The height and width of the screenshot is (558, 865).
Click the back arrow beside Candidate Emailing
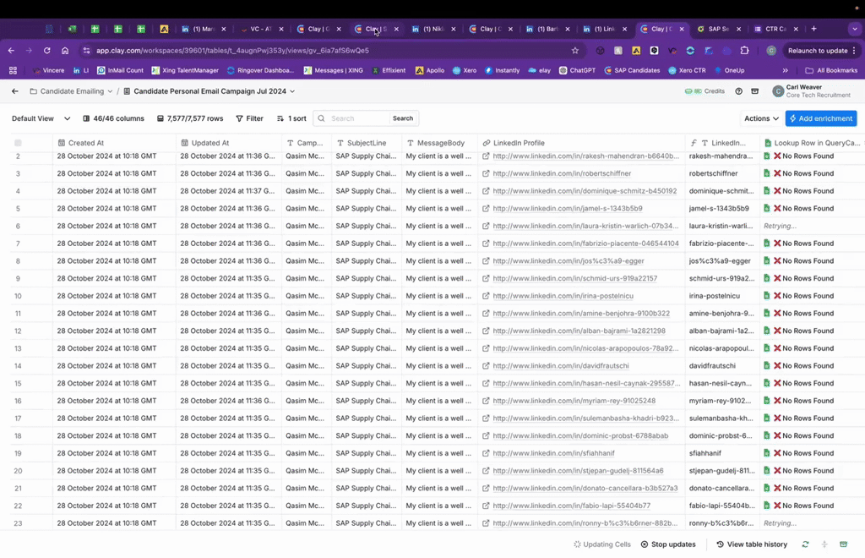pyautogui.click(x=14, y=91)
